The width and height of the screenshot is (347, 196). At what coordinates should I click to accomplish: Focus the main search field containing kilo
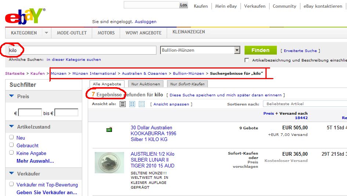pos(82,50)
